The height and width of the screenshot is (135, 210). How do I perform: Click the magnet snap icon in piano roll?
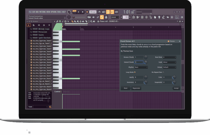click(60, 21)
